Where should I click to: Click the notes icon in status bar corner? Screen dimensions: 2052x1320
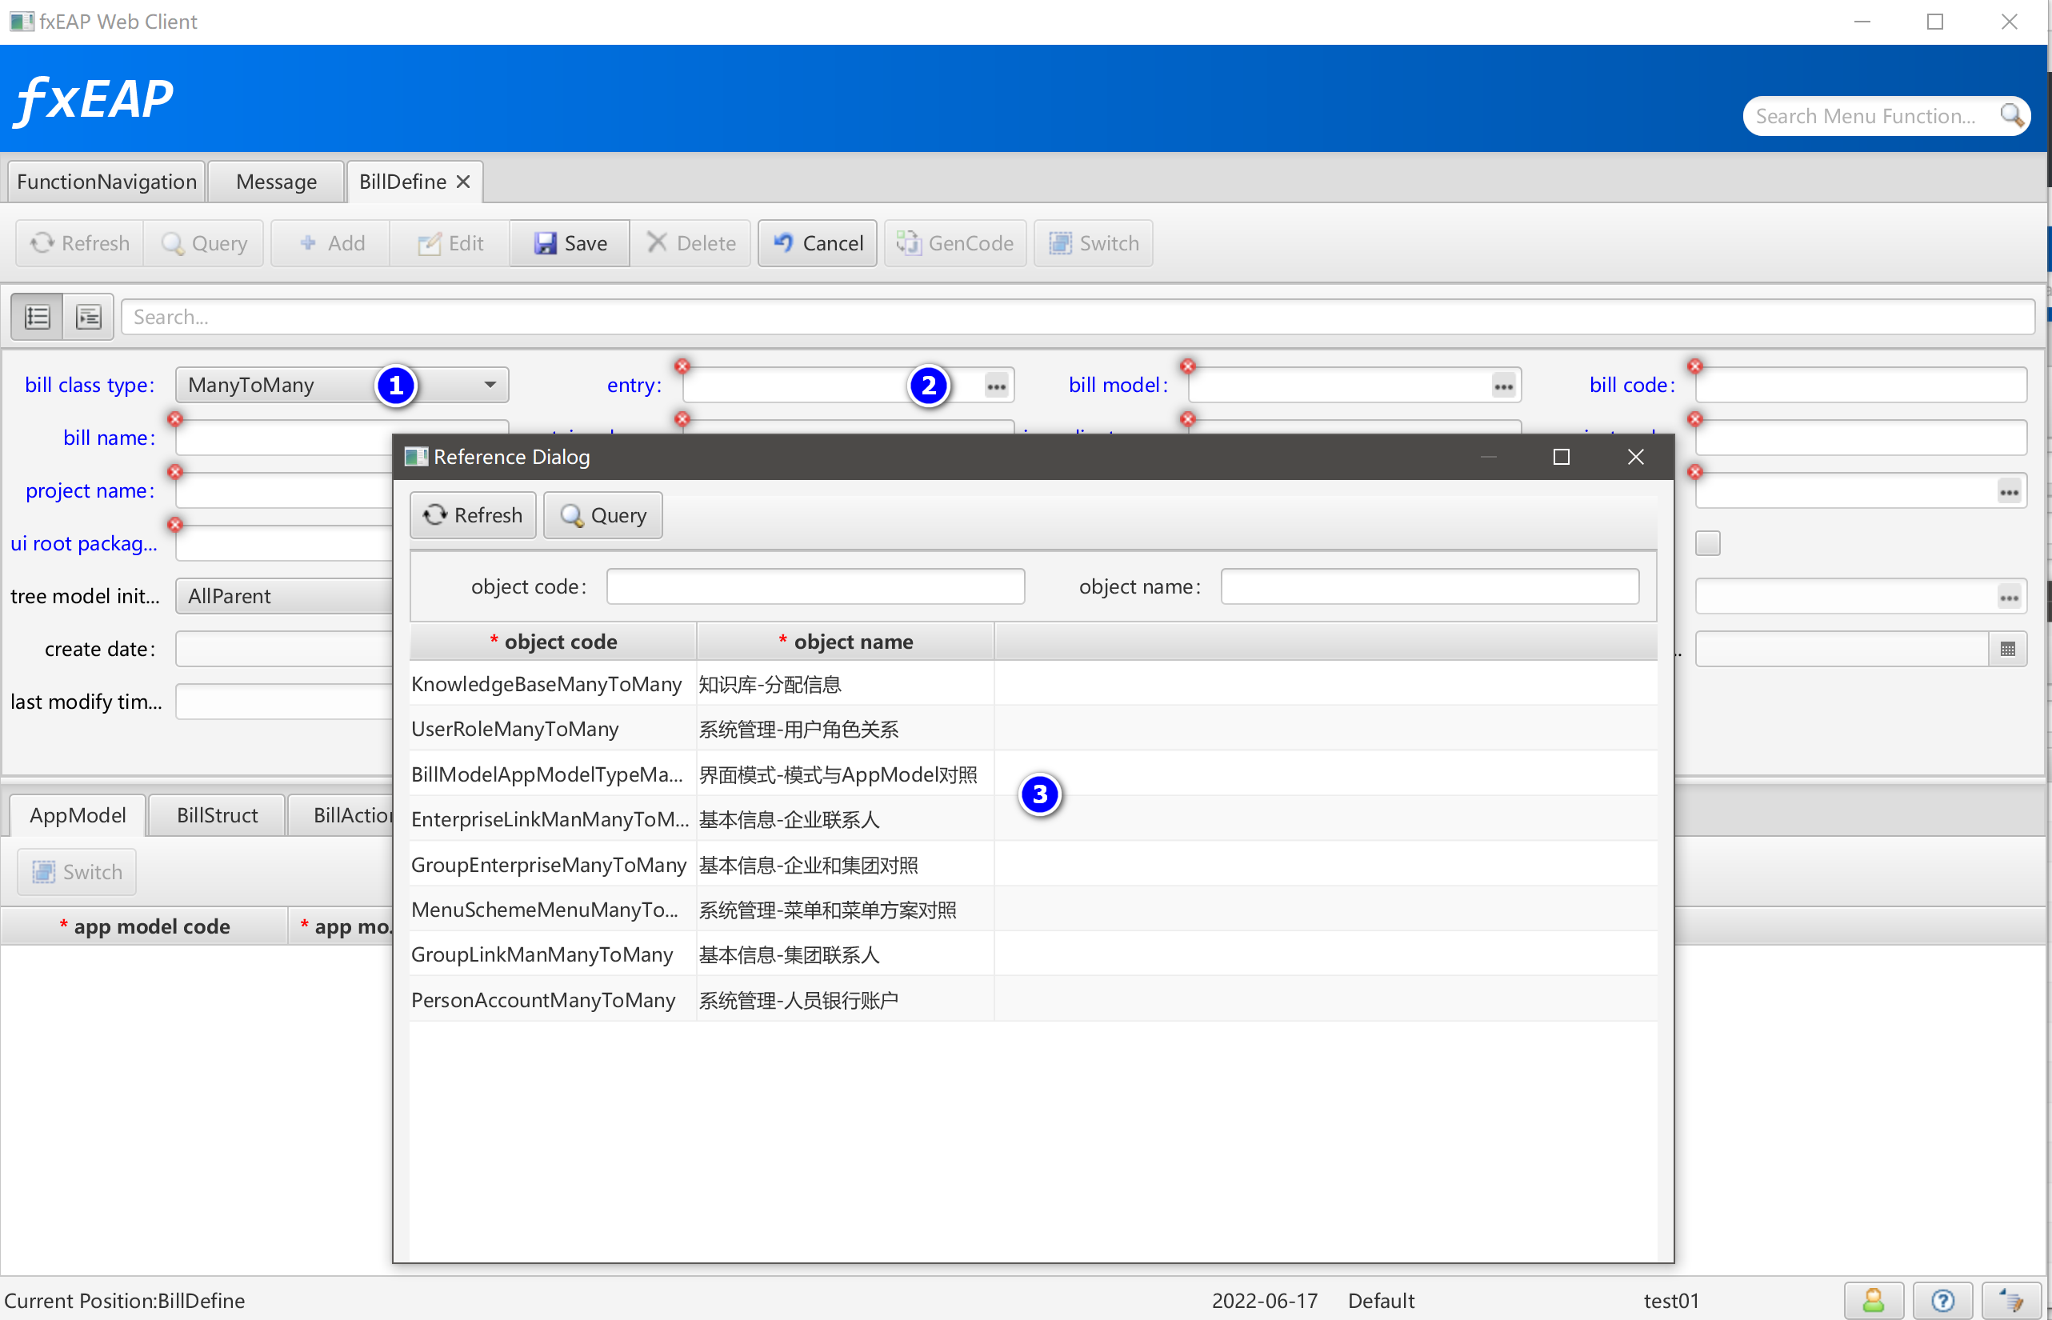2012,1300
